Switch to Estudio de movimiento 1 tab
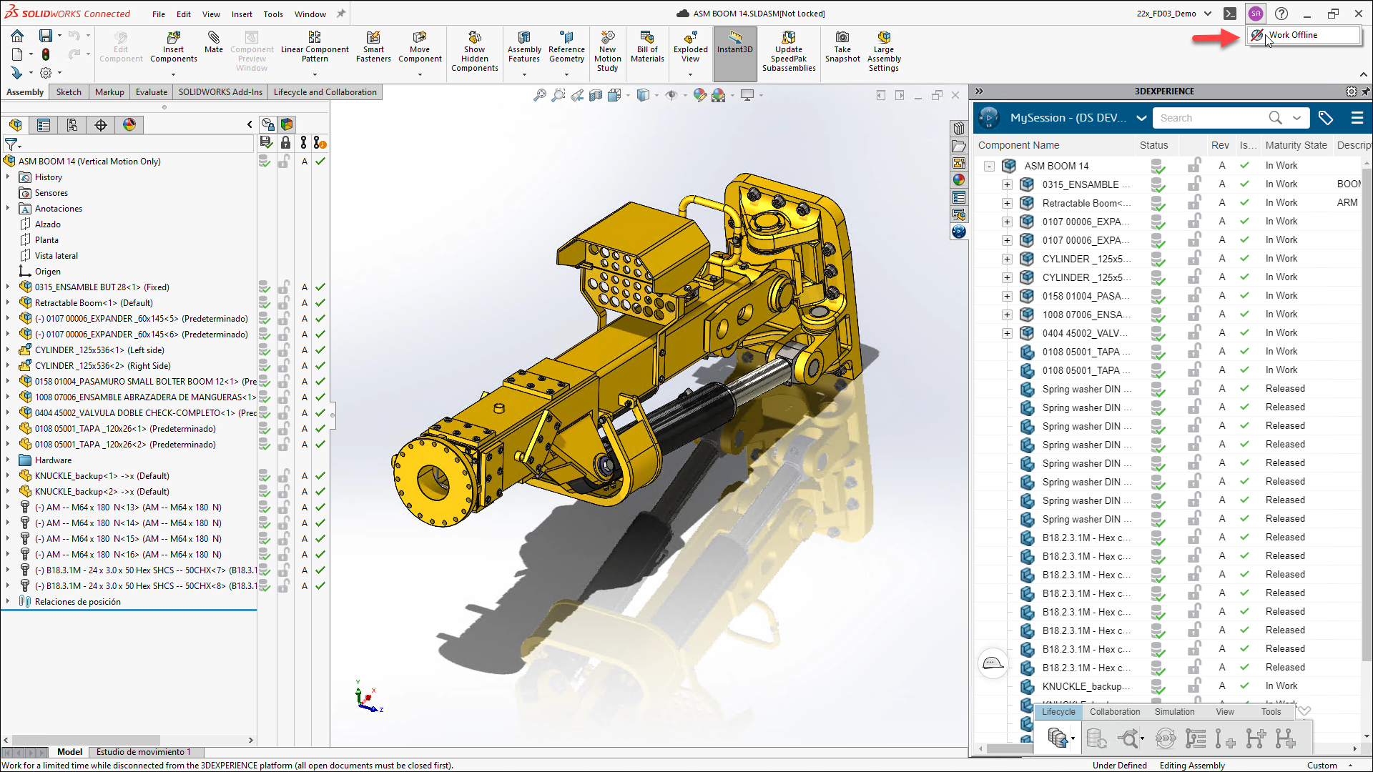The height and width of the screenshot is (772, 1373). coord(143,752)
